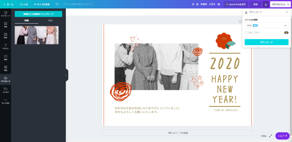The width and height of the screenshot is (292, 142).
Task: Collapse the upload side panel with arrow handle
Action: click(x=66, y=75)
